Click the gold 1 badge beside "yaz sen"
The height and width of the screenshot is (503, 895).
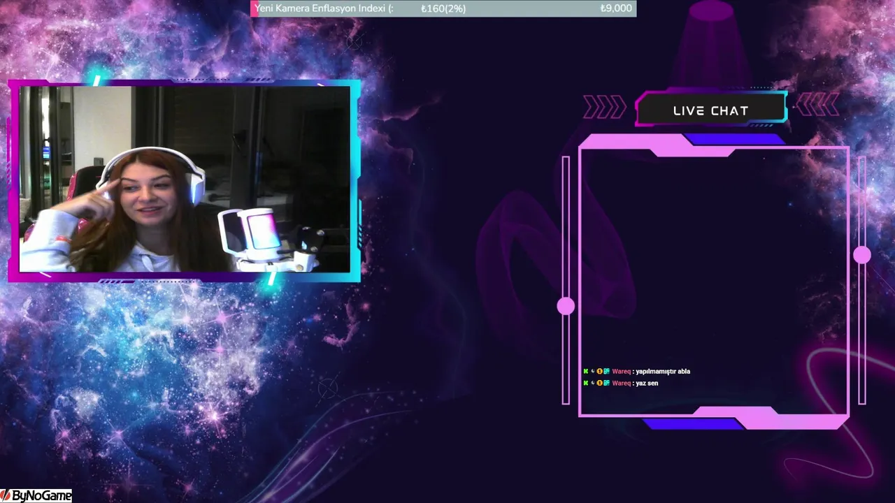pos(600,383)
